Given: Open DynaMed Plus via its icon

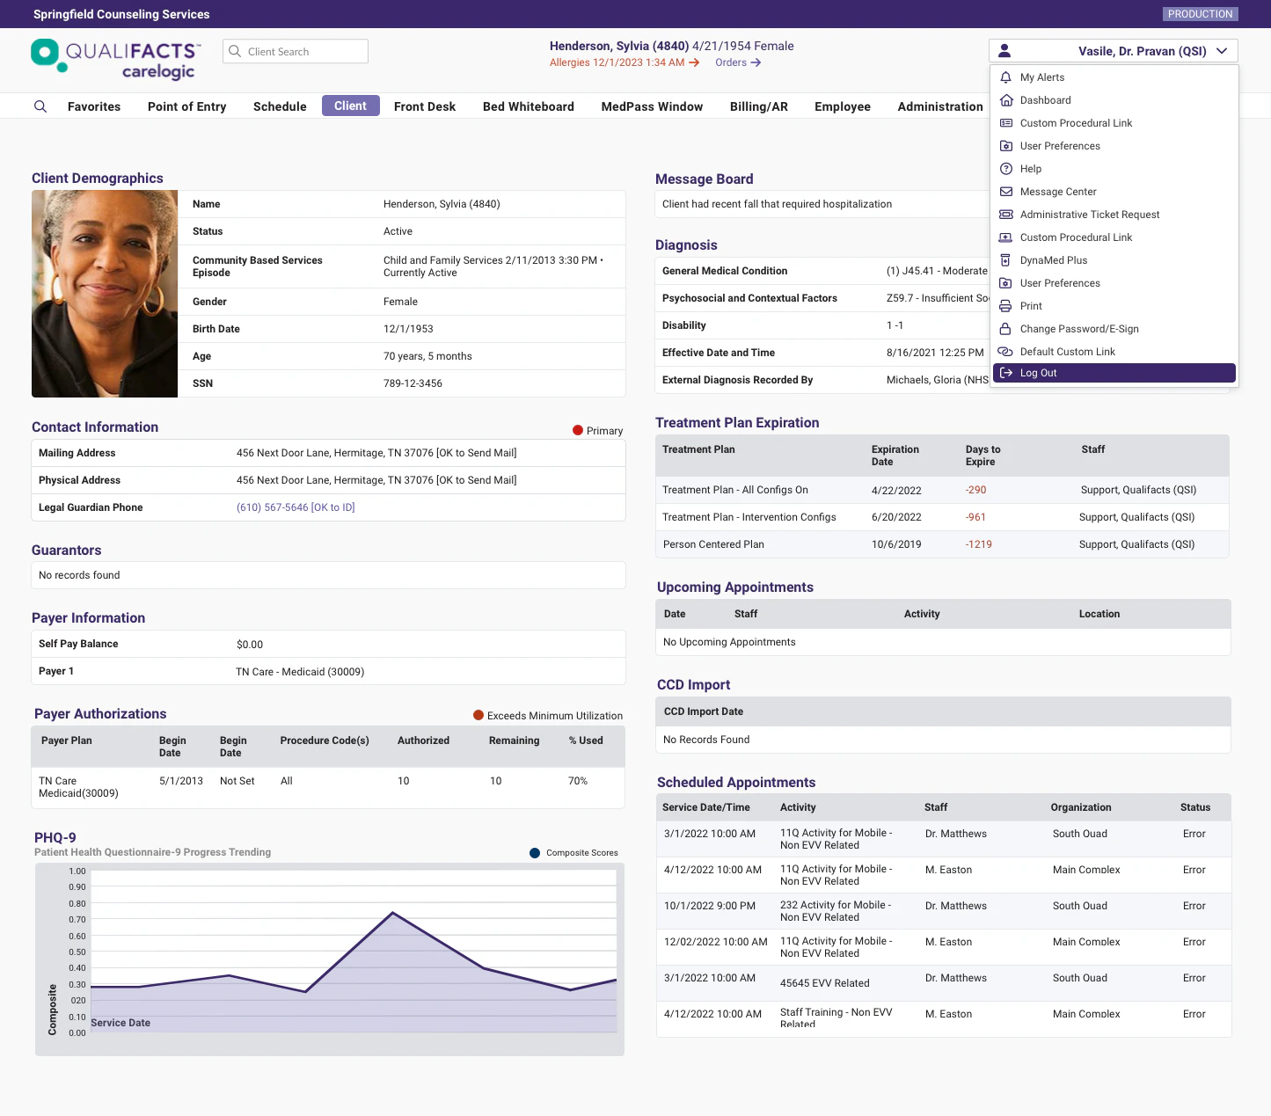Looking at the screenshot, I should point(1005,260).
